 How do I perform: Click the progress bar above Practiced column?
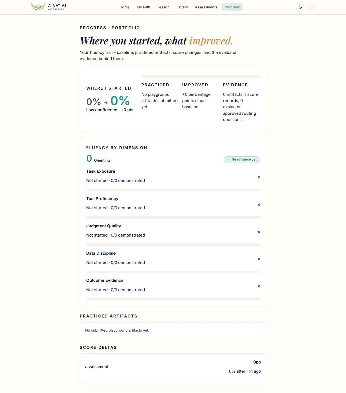(x=201, y=77)
